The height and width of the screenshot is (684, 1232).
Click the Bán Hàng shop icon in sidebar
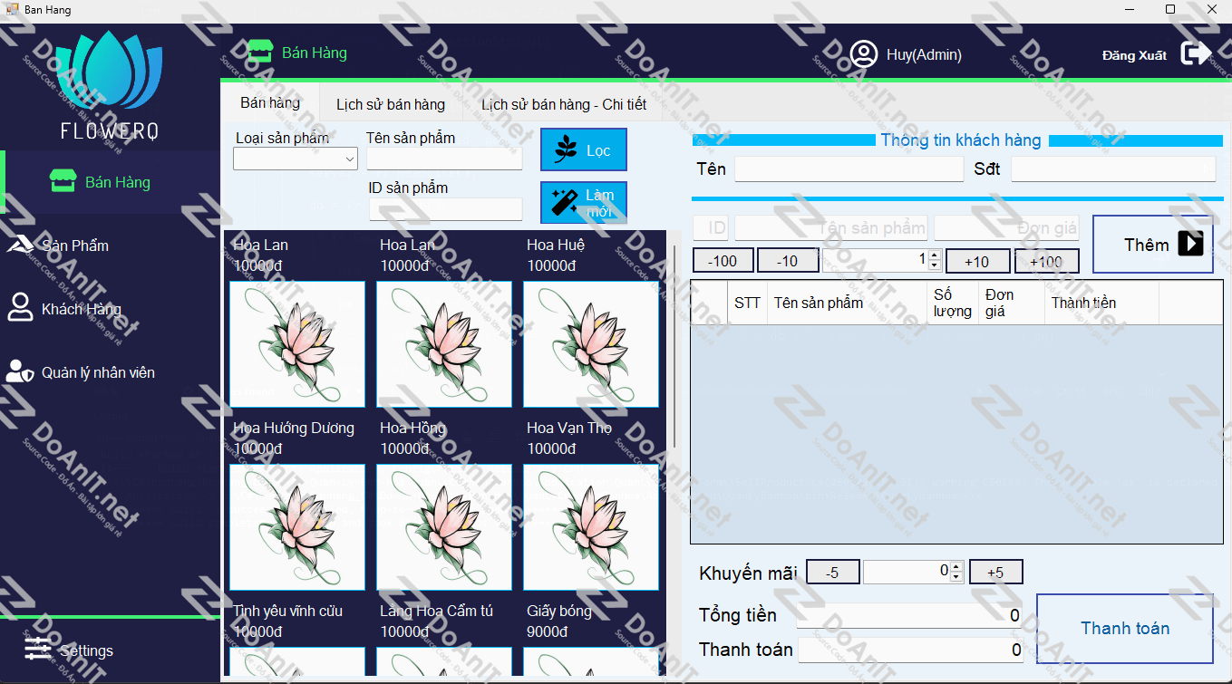(63, 181)
